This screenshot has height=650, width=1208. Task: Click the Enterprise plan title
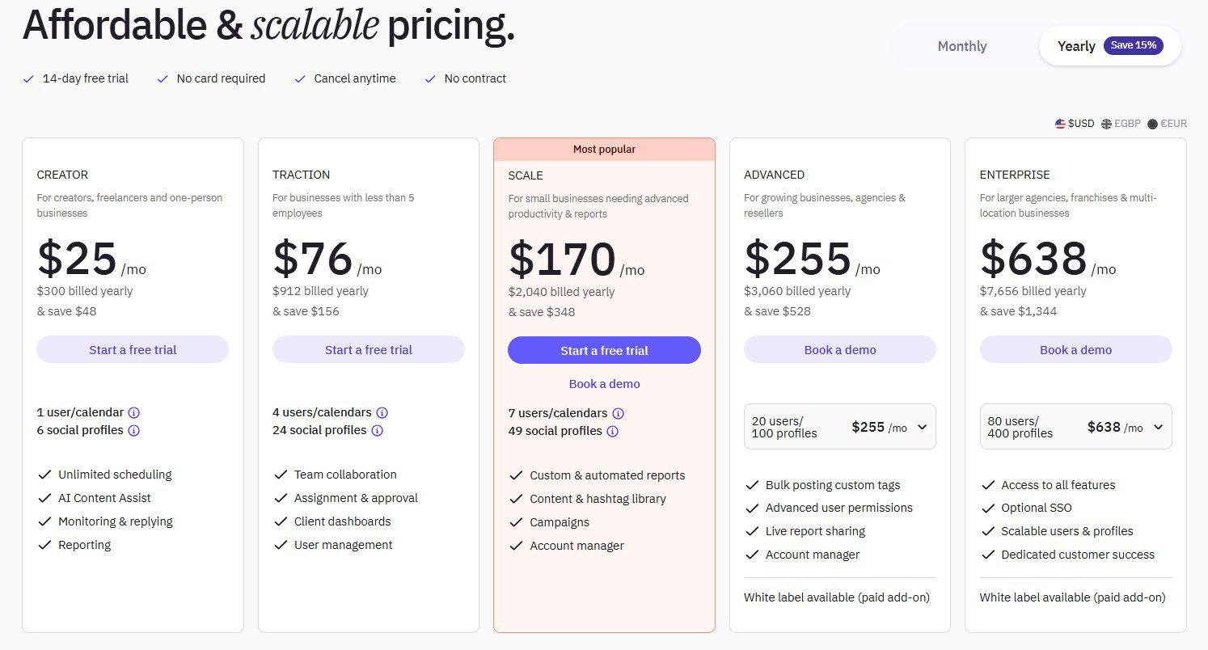click(1015, 175)
